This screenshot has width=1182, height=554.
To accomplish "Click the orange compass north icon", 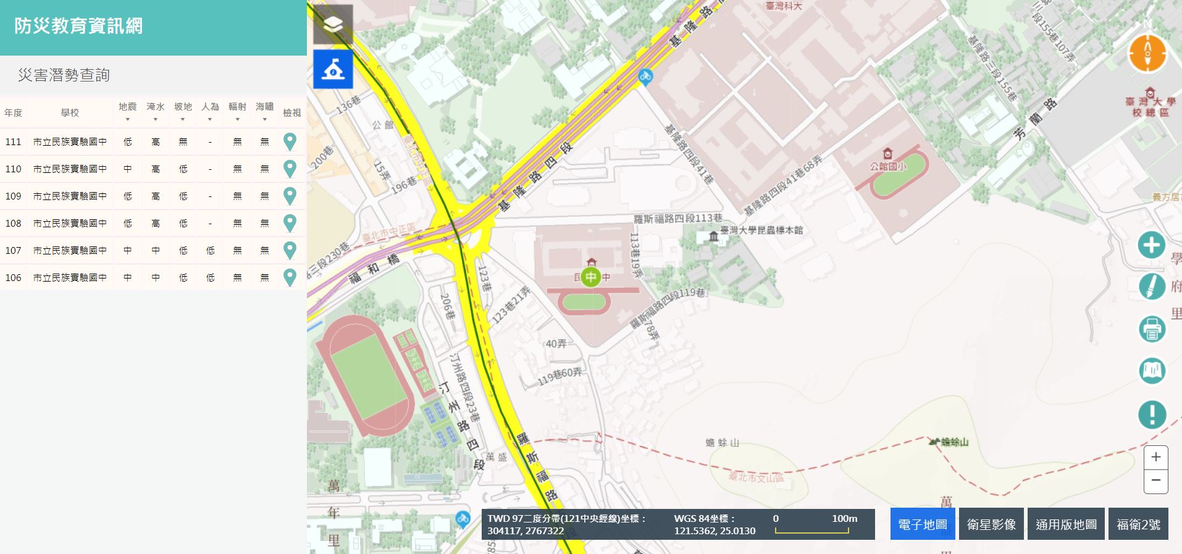I will 1148,53.
